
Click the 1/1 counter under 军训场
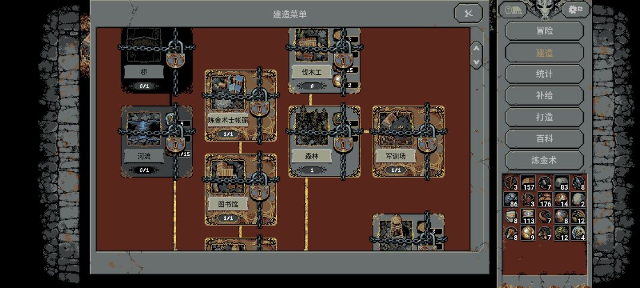coord(395,170)
